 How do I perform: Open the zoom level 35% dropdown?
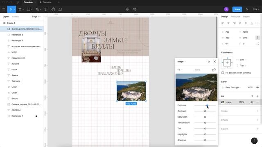click(x=256, y=9)
